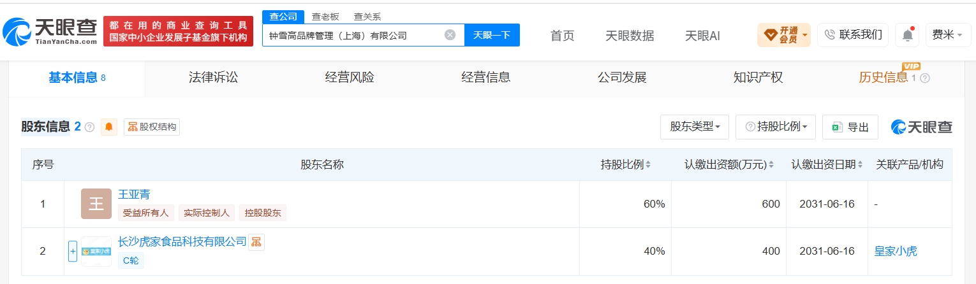Open the help icon next to 股东信息

(89, 127)
